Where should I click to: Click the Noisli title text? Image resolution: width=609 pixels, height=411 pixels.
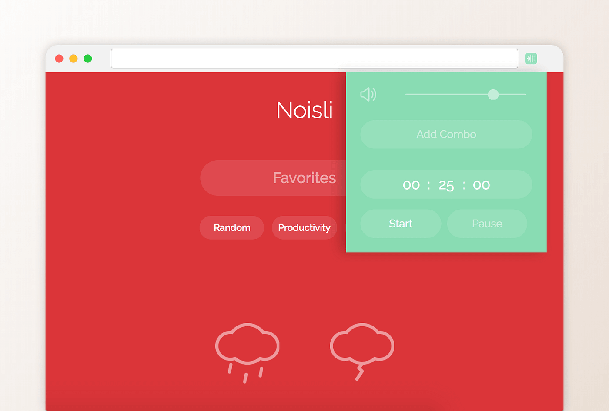pyautogui.click(x=304, y=110)
